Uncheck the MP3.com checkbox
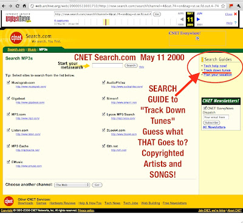Image resolution: width=243 pixels, height=223 pixels. click(x=9, y=115)
